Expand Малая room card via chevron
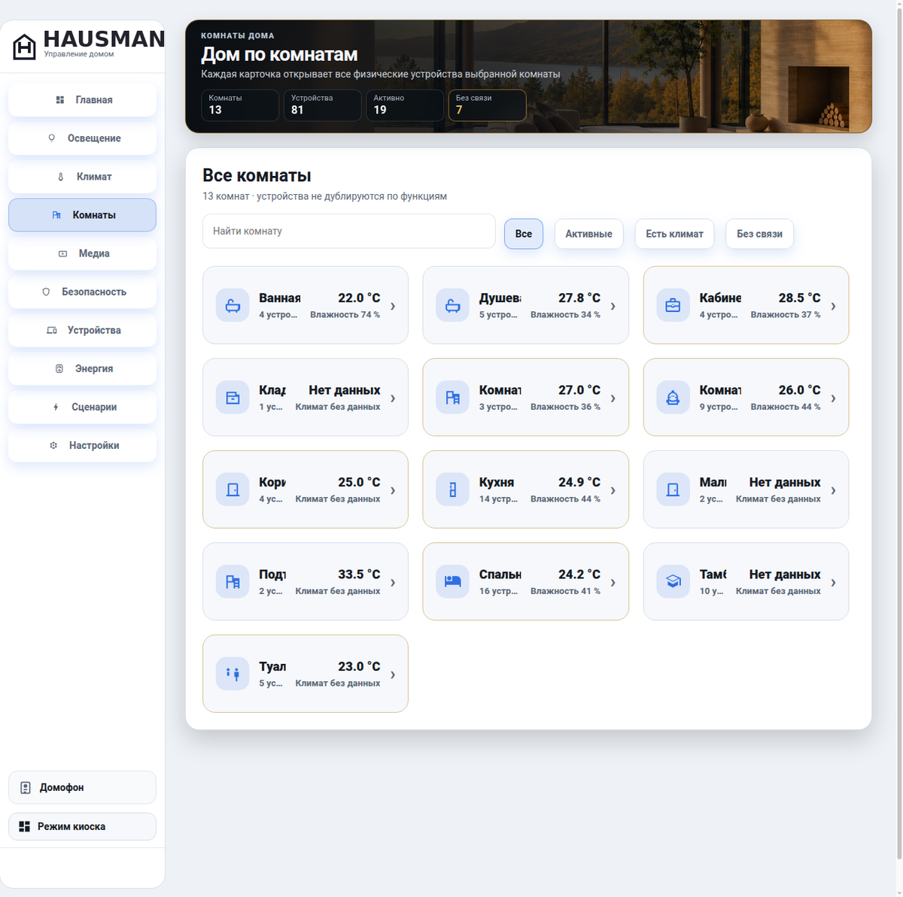 click(833, 490)
